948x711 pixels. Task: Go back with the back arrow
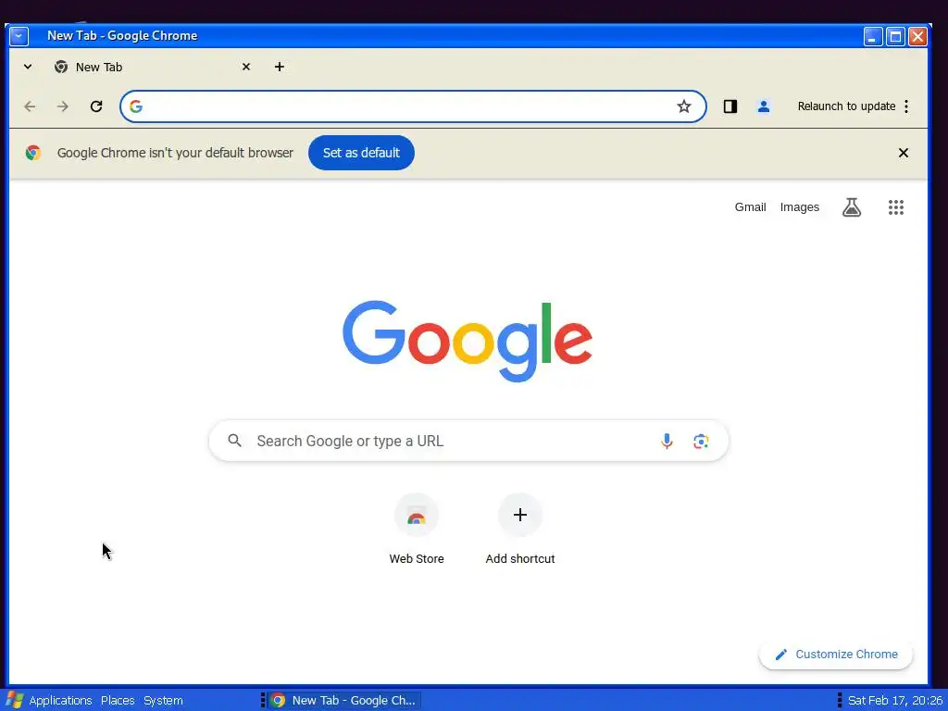[x=30, y=106]
